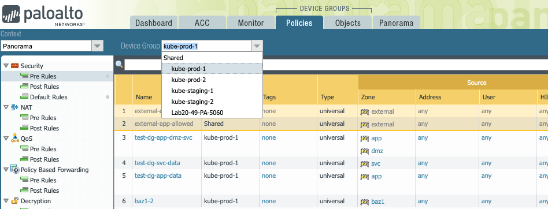The height and width of the screenshot is (209, 548).
Task: Collapse the Decryption tree node
Action: (6, 201)
